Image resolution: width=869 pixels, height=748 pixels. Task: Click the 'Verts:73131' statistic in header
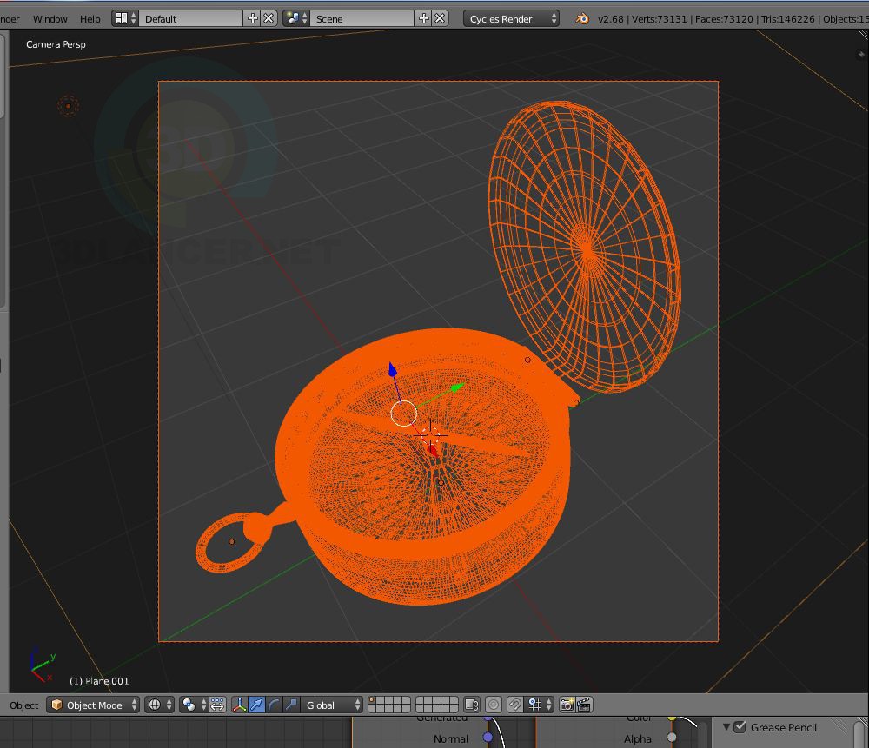(659, 19)
